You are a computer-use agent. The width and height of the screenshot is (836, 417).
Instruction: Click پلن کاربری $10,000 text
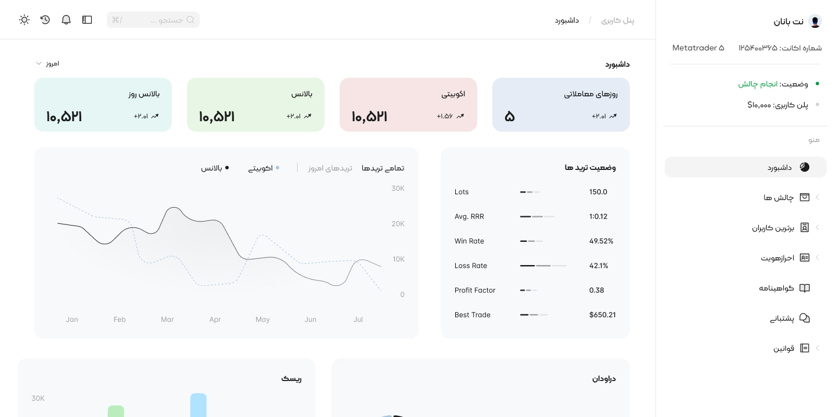tap(778, 105)
